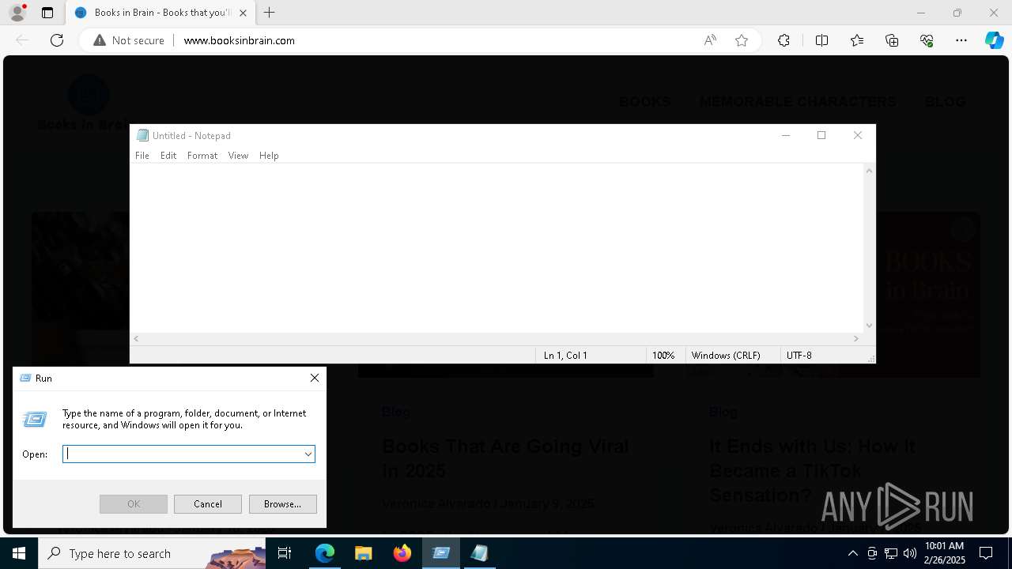Open Notepad Help menu
The image size is (1012, 569).
269,156
